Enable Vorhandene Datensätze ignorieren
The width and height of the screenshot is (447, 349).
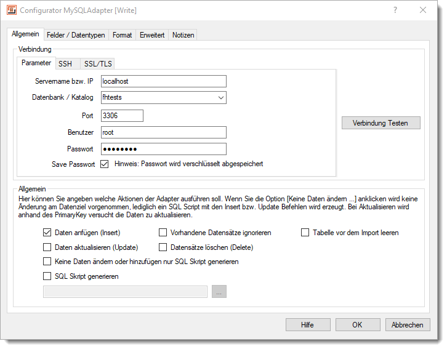point(163,233)
